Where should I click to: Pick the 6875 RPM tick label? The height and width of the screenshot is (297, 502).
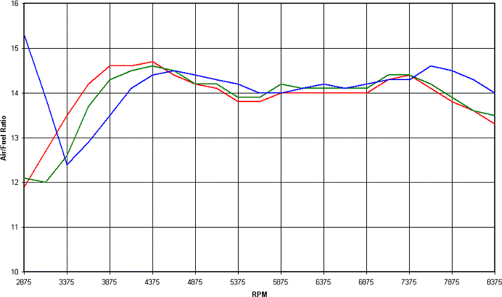click(366, 281)
